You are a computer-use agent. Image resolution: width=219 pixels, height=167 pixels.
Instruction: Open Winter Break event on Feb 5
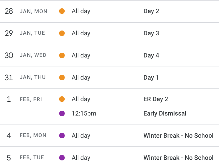179,158
